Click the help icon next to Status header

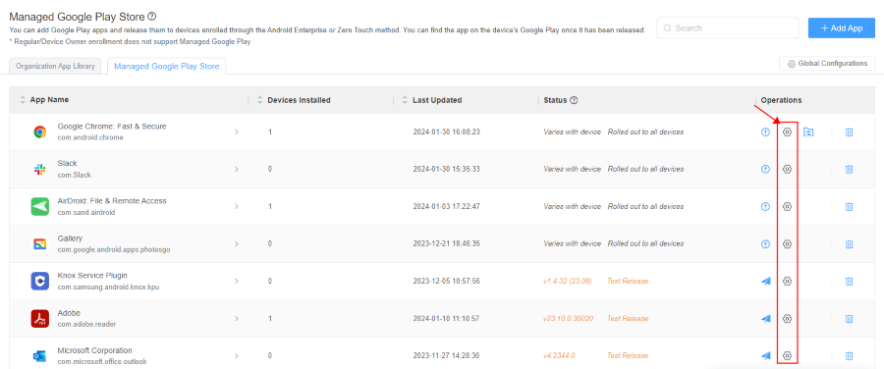(574, 100)
